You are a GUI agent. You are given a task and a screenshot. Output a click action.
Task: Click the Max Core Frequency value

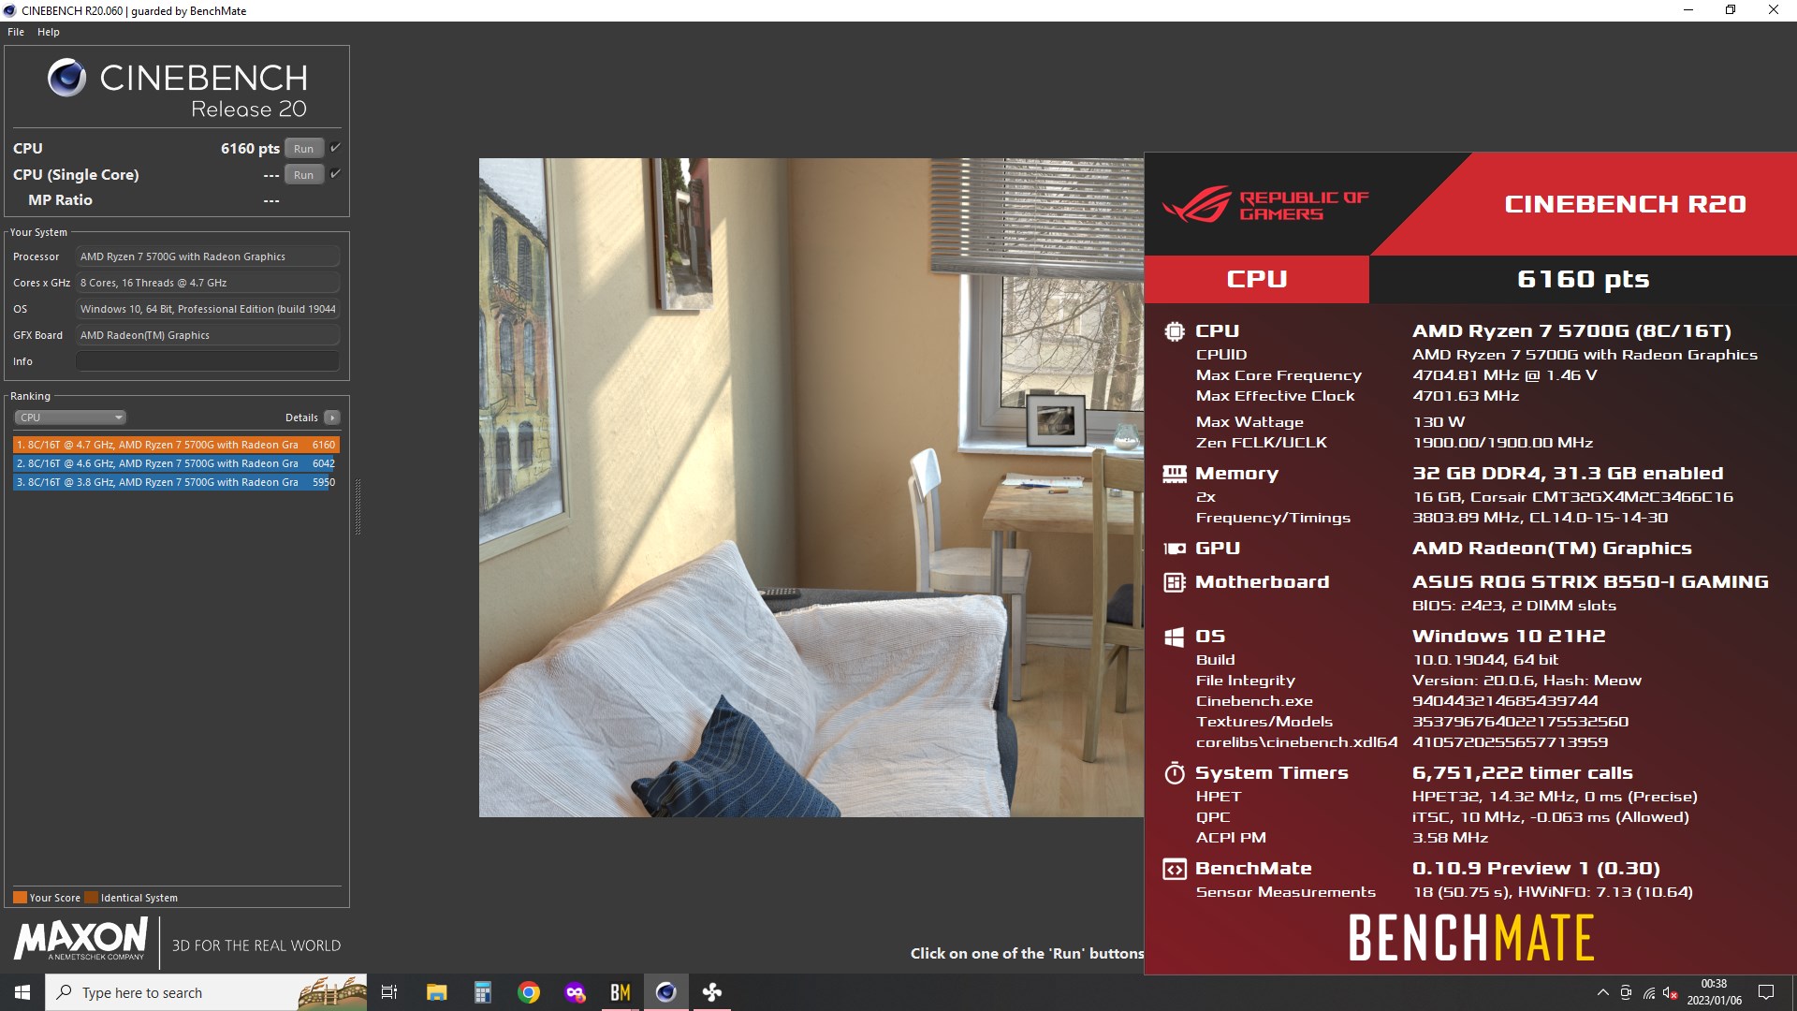pyautogui.click(x=1504, y=375)
